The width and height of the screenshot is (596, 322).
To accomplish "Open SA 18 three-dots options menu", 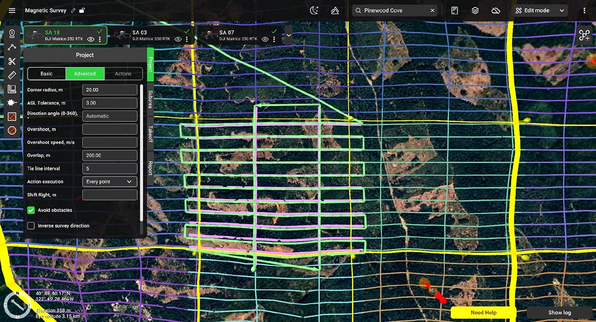I will tap(100, 39).
